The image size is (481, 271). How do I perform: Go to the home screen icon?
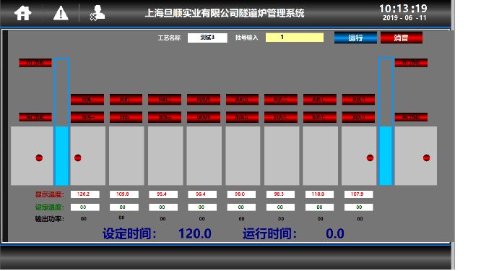pos(22,13)
